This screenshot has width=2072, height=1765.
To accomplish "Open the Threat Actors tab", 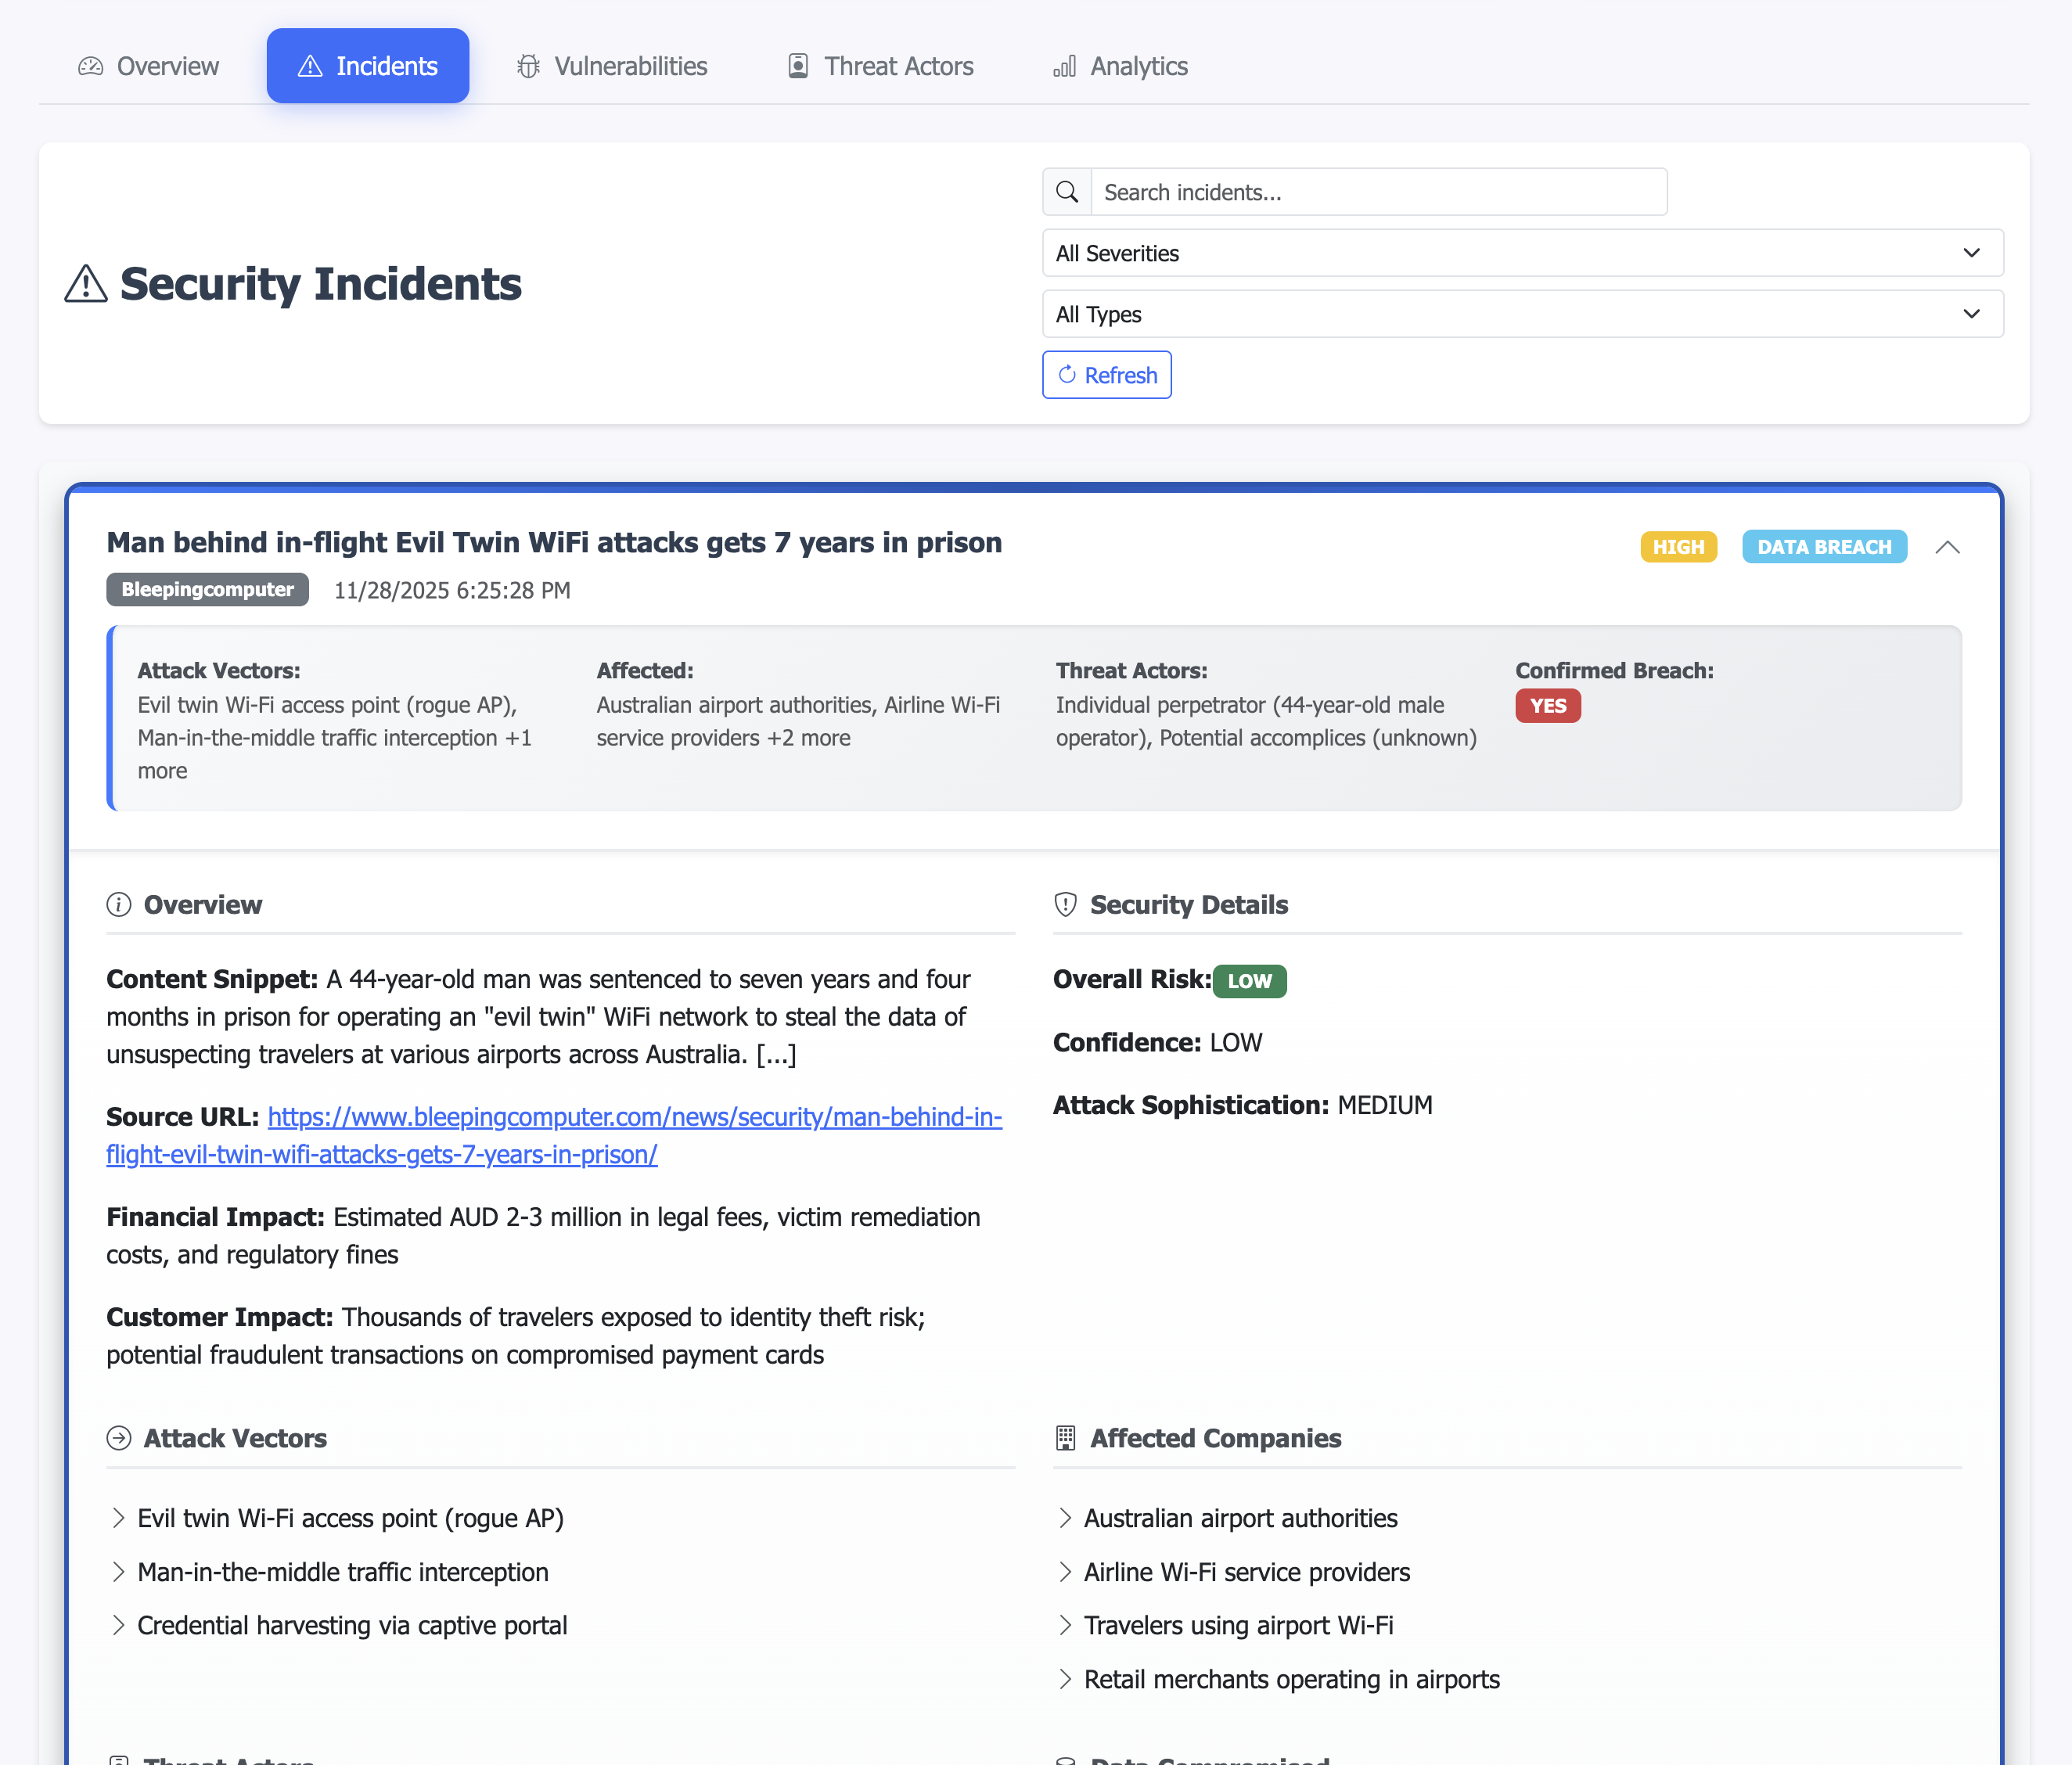I will tap(880, 66).
